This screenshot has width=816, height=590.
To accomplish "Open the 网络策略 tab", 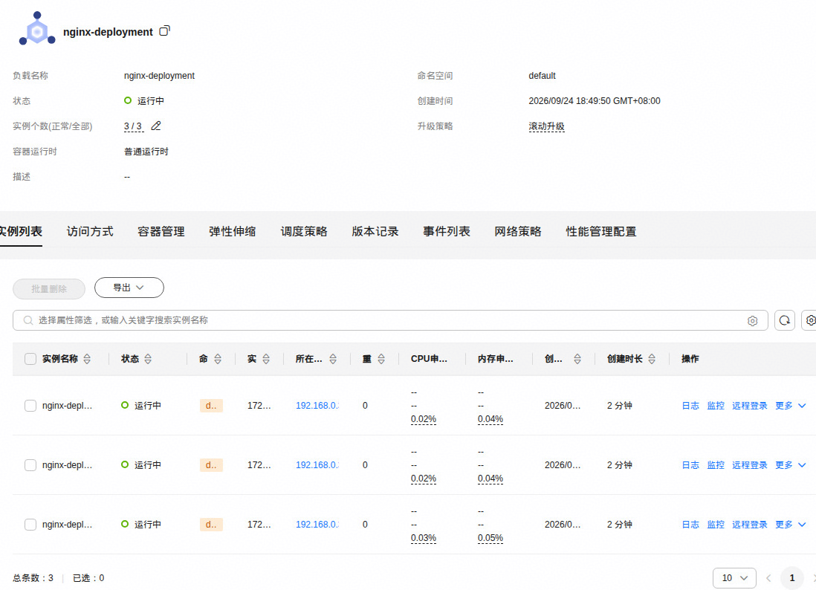I will pyautogui.click(x=518, y=232).
